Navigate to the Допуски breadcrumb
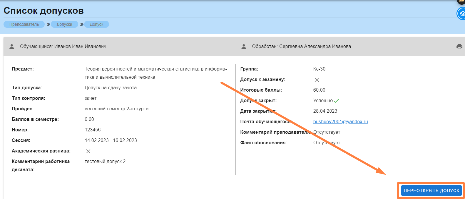 [64, 24]
